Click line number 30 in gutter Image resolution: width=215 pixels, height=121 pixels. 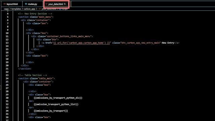[7, 98]
